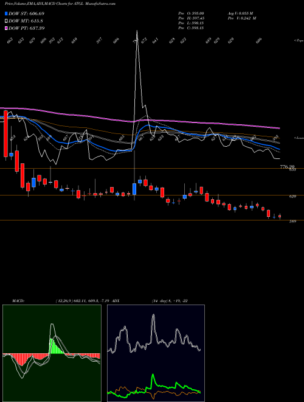304x402 pixels.
Task: Click the white DOW MT legend square
Action: click(x=7, y=21)
